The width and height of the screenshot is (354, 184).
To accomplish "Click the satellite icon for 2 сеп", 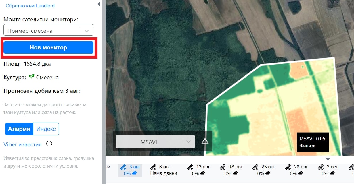I will (x=321, y=167).
